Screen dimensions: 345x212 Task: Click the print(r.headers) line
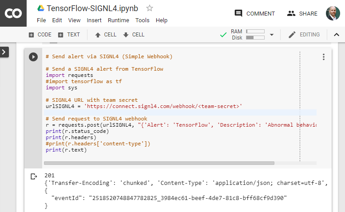point(71,137)
